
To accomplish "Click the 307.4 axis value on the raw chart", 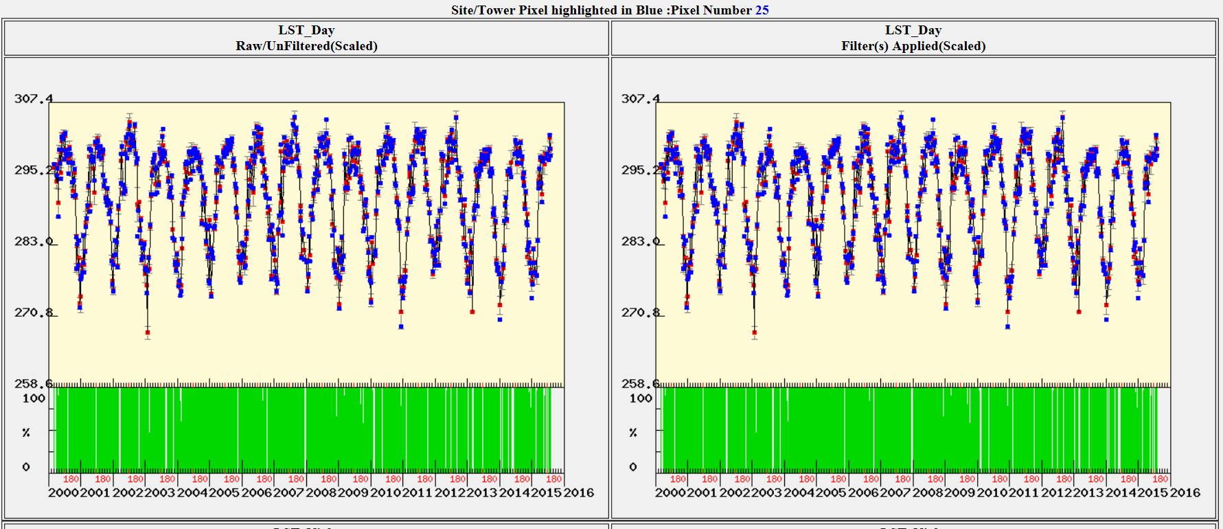I will click(32, 99).
